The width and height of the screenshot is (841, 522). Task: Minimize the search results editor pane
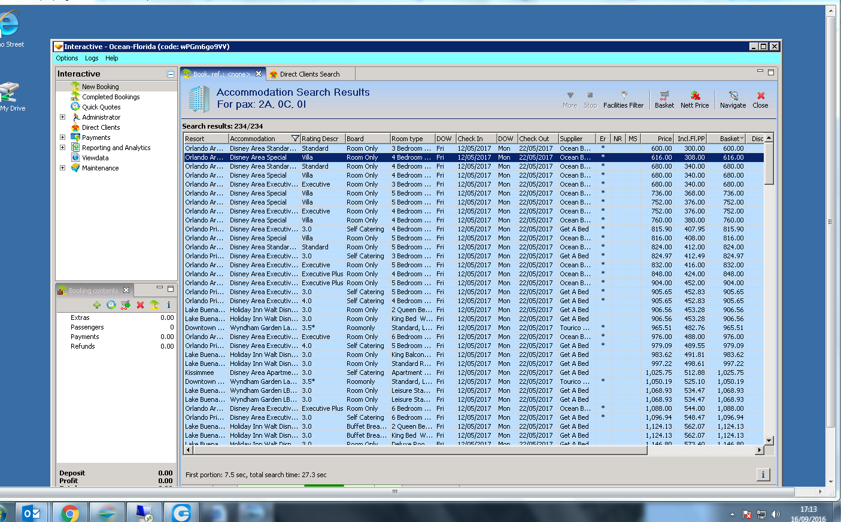[760, 72]
